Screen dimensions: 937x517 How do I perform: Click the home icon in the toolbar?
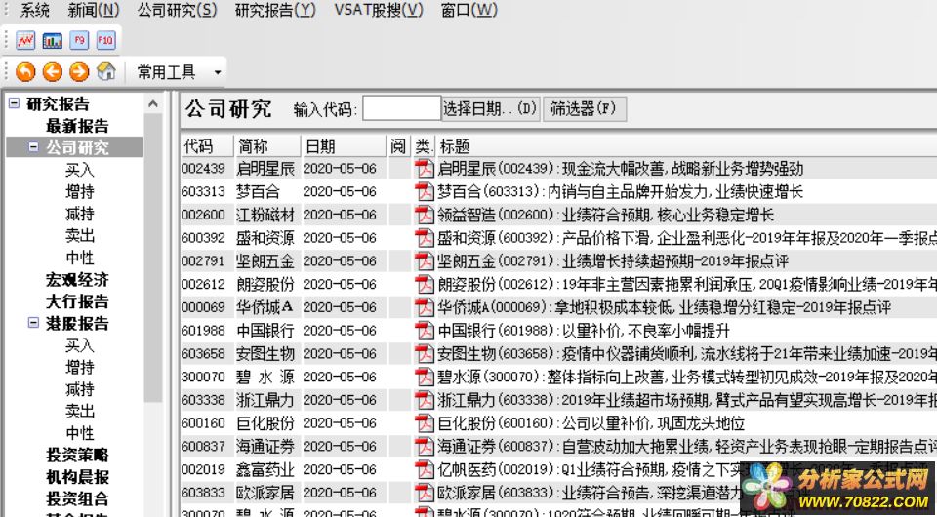(105, 72)
